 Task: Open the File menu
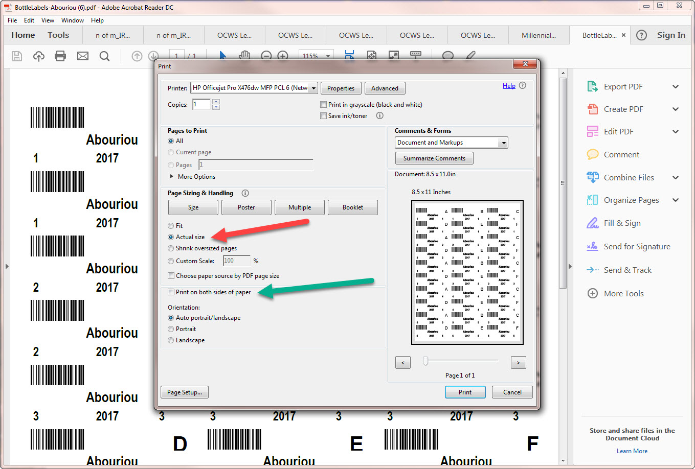(12, 20)
